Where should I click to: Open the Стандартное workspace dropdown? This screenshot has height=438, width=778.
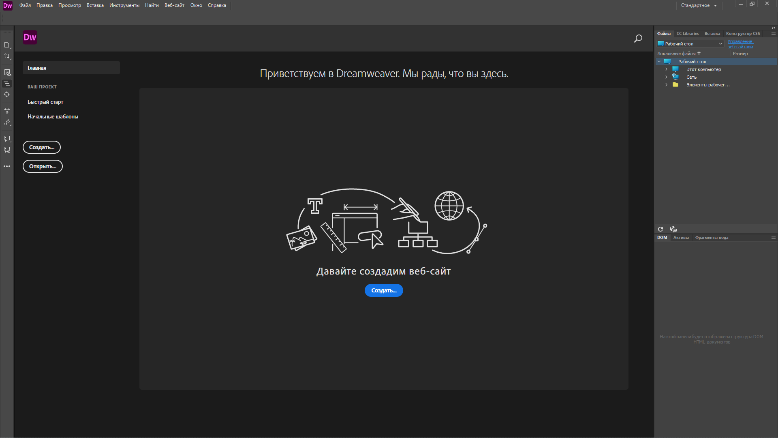(x=699, y=5)
